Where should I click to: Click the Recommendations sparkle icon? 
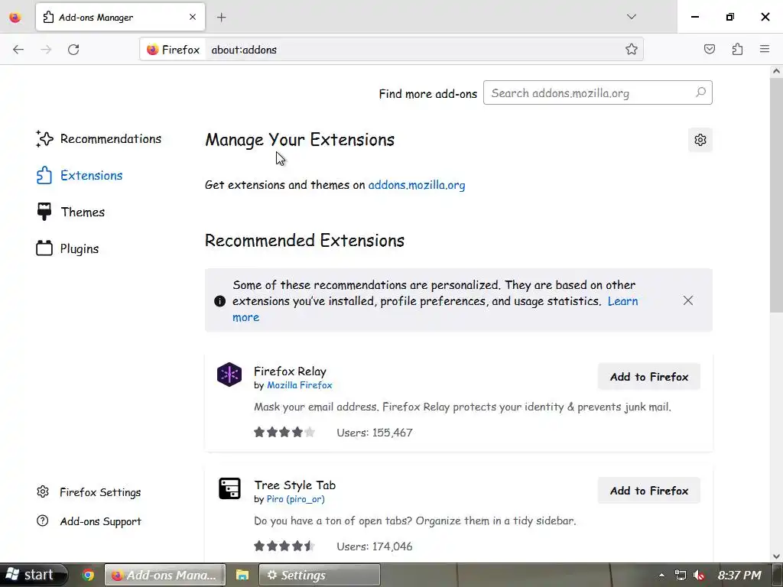click(x=44, y=139)
